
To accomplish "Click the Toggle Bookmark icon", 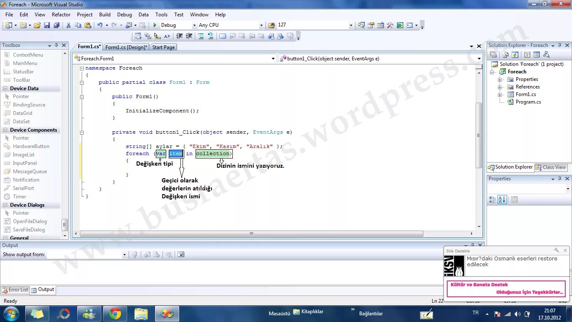I will [222, 36].
